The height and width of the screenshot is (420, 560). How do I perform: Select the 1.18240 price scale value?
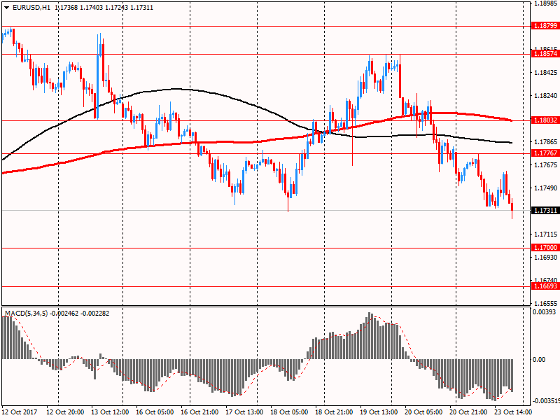(545, 96)
